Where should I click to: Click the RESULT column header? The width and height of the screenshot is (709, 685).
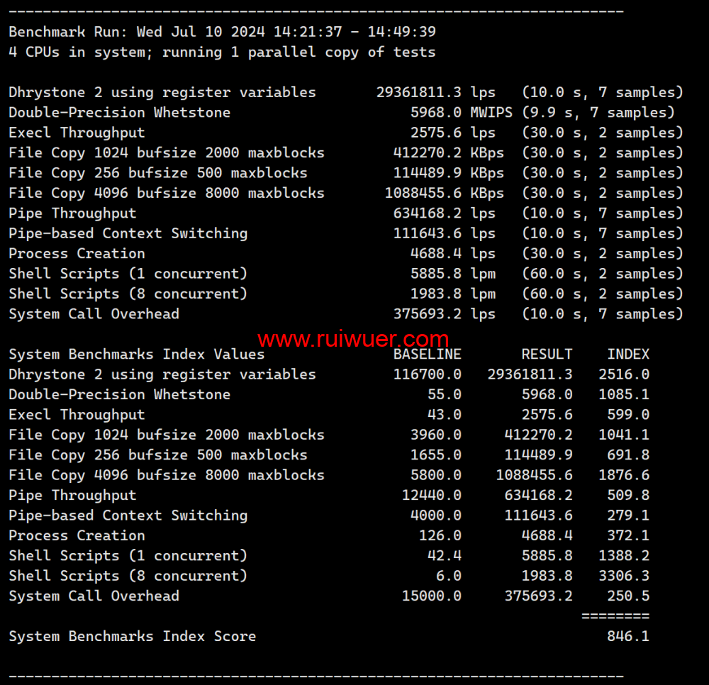[547, 355]
